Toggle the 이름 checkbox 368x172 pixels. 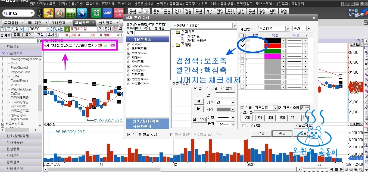242,108
